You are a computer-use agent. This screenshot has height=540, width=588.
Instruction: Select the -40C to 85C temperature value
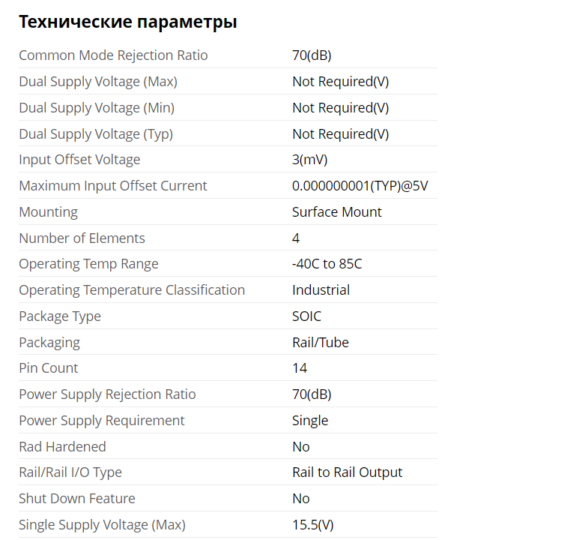[x=327, y=264]
